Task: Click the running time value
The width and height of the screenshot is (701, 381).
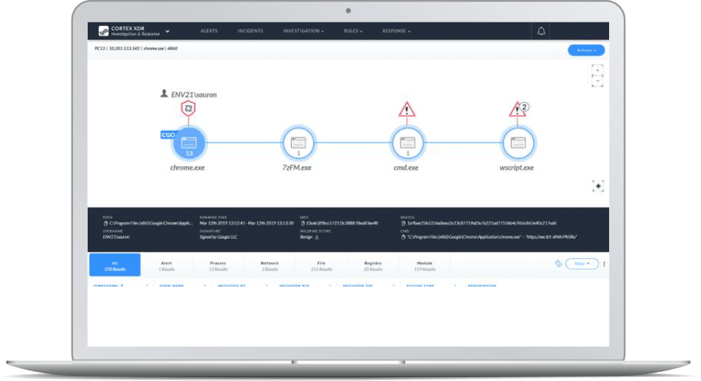Action: 246,223
